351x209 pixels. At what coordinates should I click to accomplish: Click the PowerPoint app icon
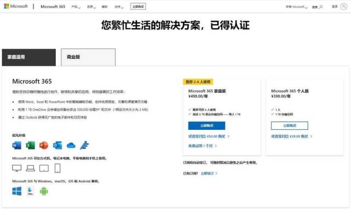(44, 146)
